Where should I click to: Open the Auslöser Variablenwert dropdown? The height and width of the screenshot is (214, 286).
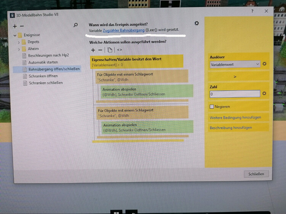(x=235, y=64)
